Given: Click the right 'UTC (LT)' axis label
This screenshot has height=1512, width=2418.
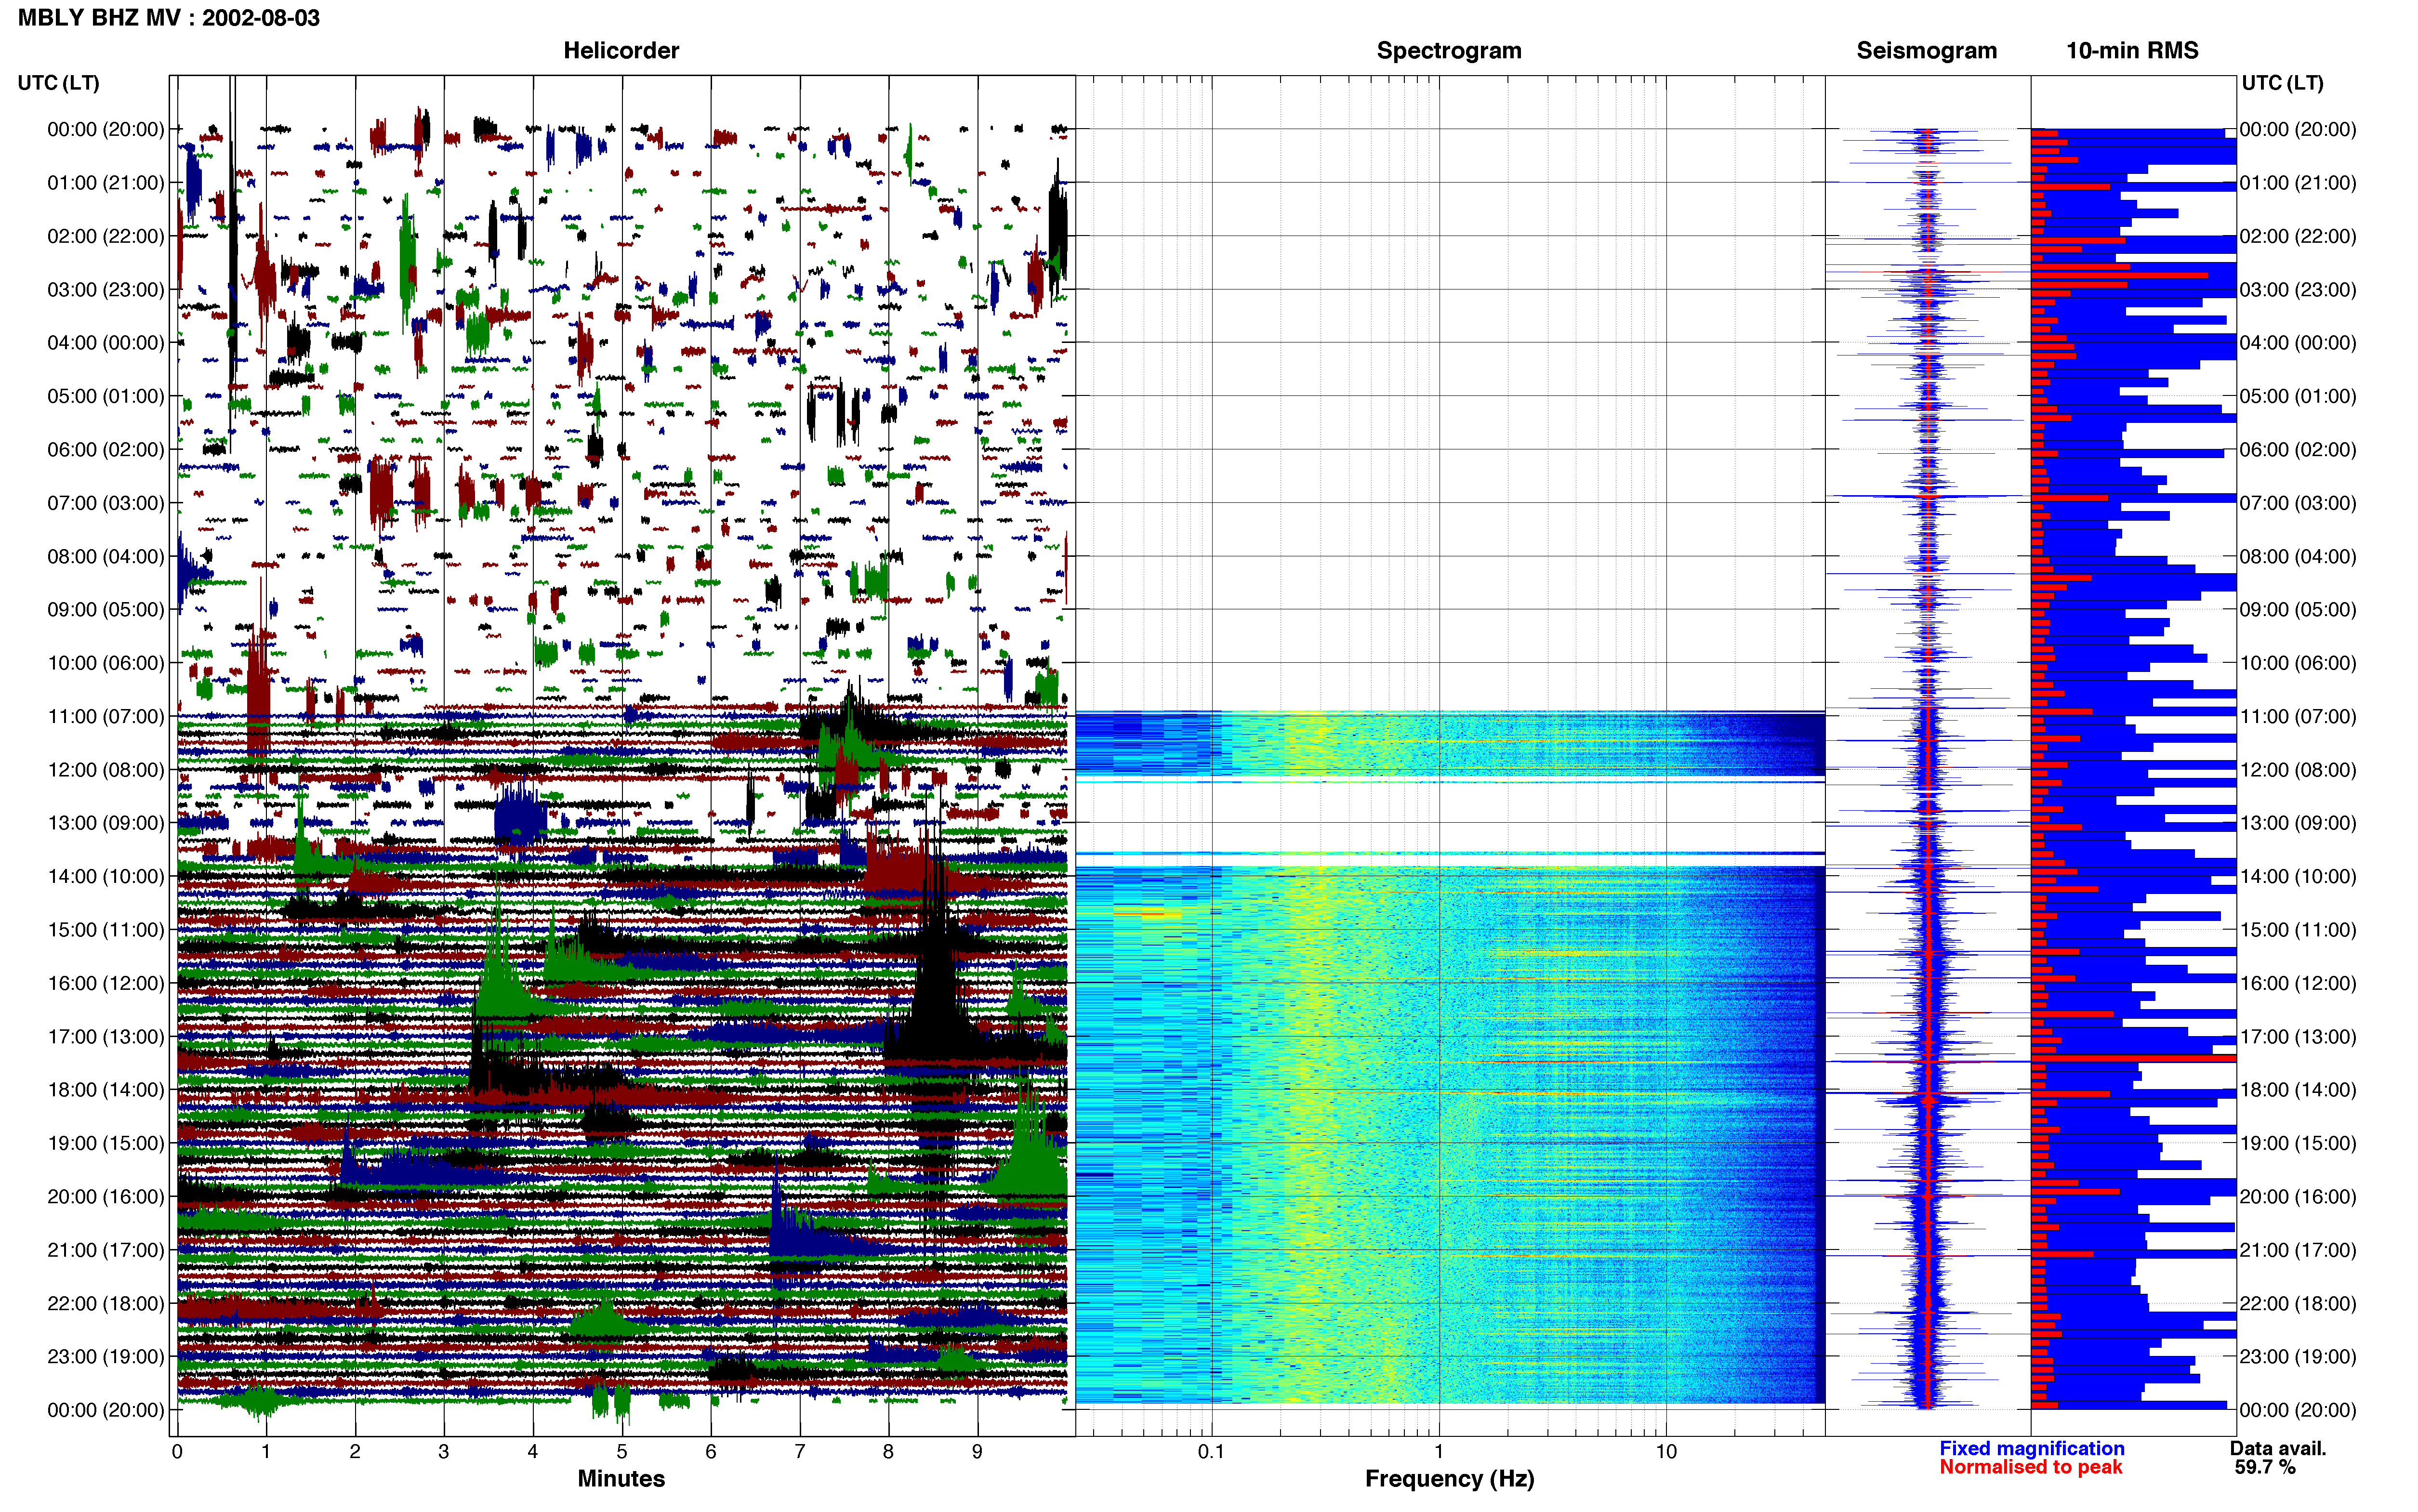Looking at the screenshot, I should click(x=2282, y=83).
